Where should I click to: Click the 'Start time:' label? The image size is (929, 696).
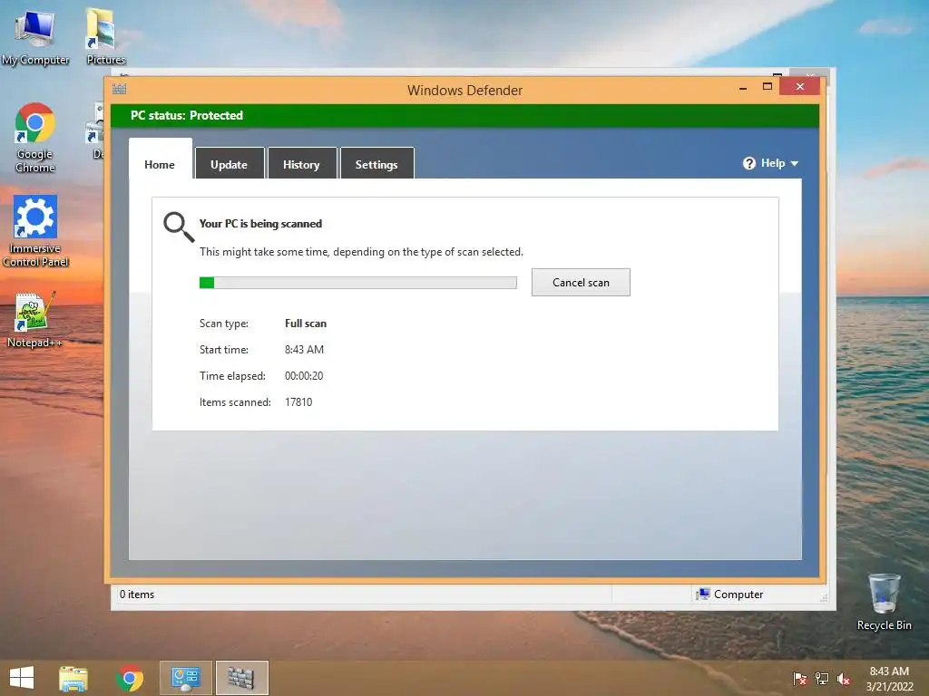pos(224,349)
